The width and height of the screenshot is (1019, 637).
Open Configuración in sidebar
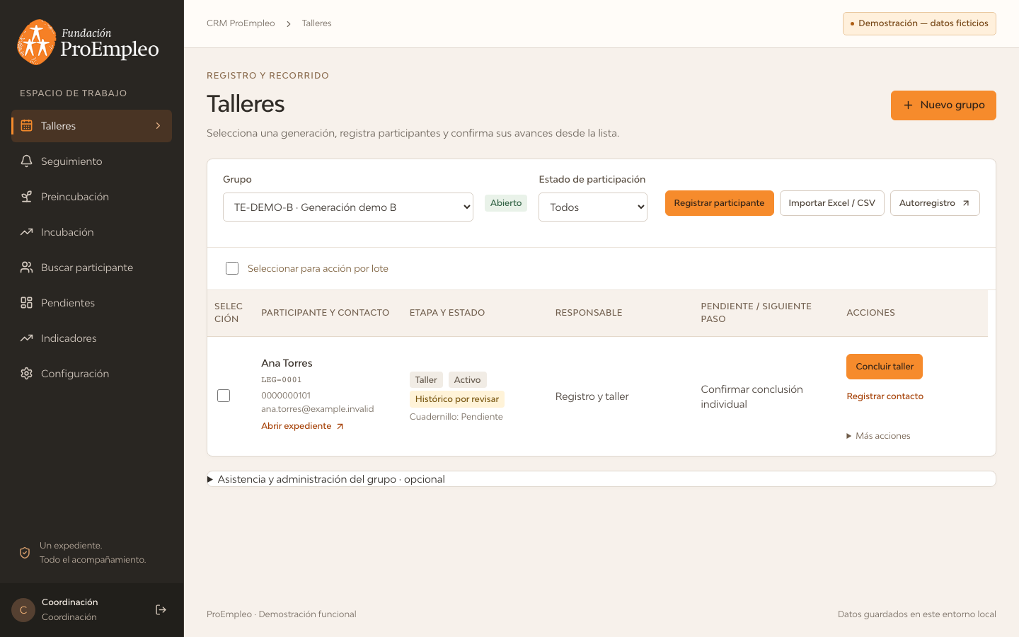(92, 374)
